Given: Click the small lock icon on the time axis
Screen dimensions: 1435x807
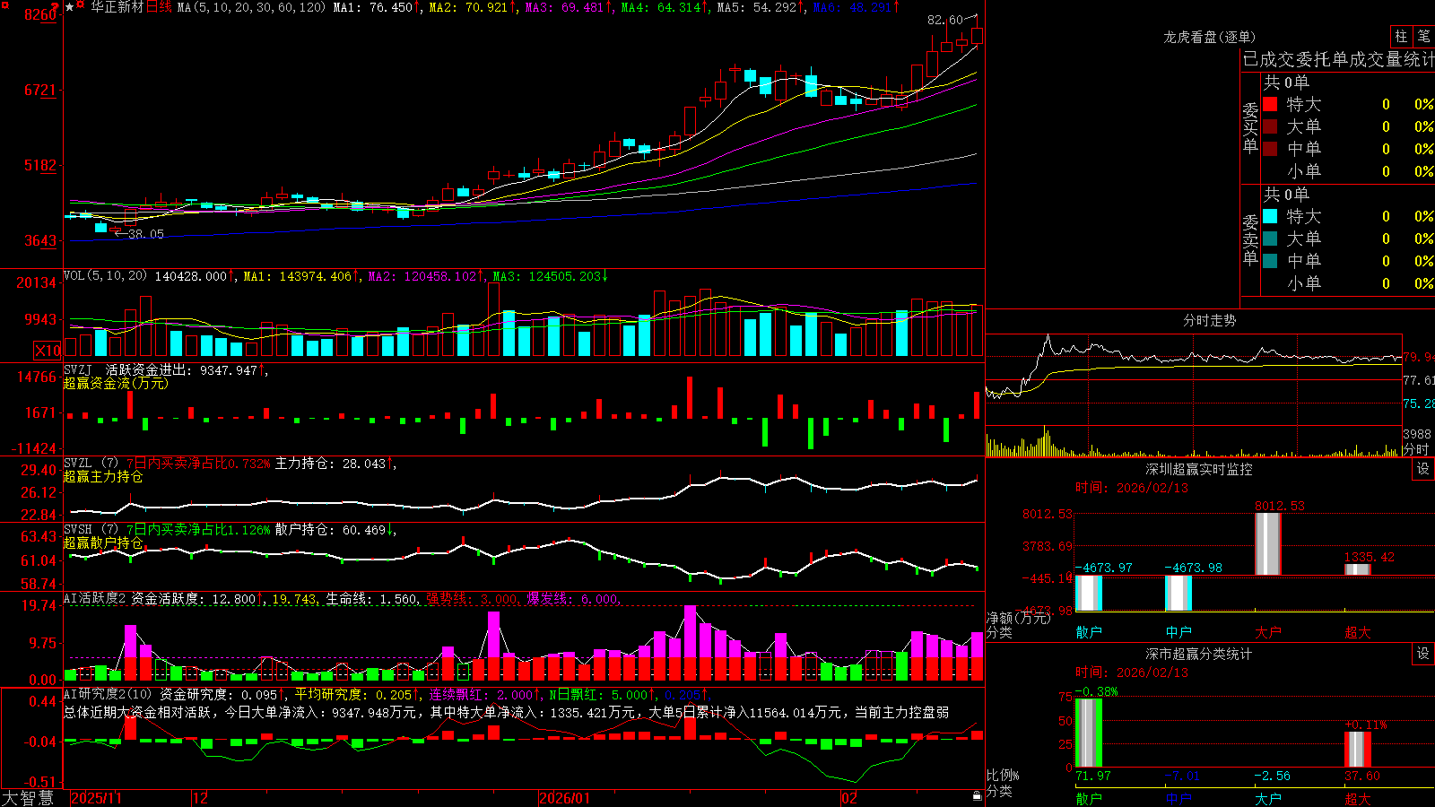Looking at the screenshot, I should pos(978,796).
